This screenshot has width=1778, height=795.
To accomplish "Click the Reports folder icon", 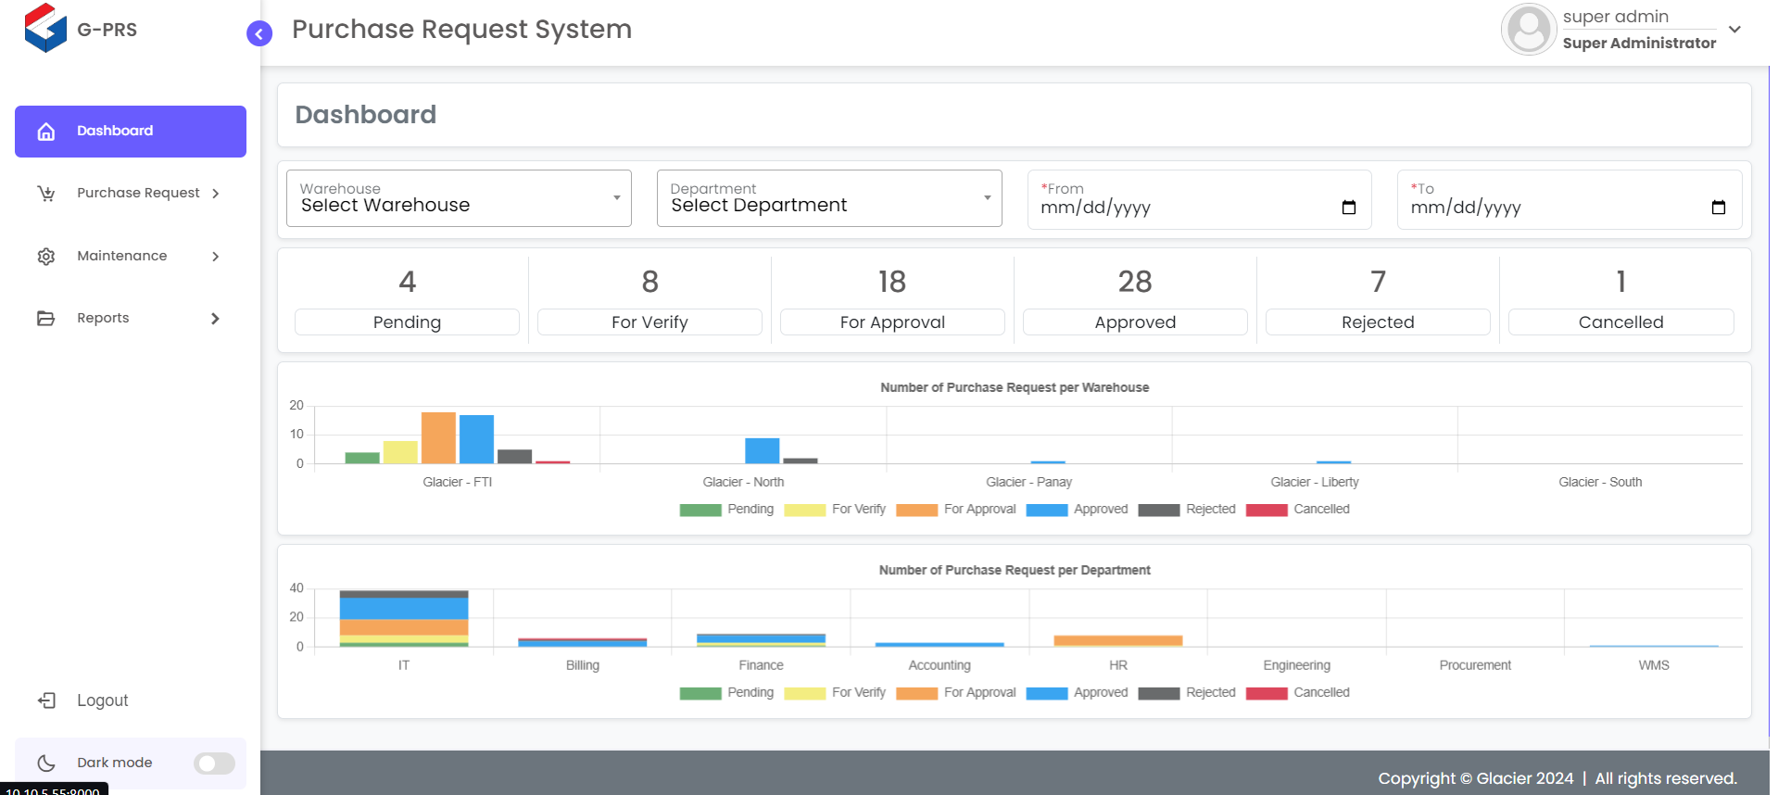I will point(46,319).
